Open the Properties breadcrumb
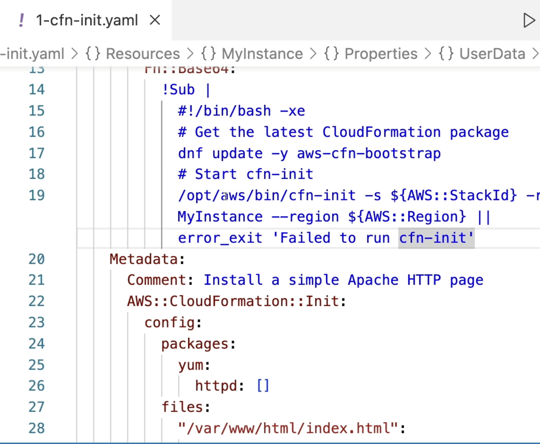 coord(381,54)
